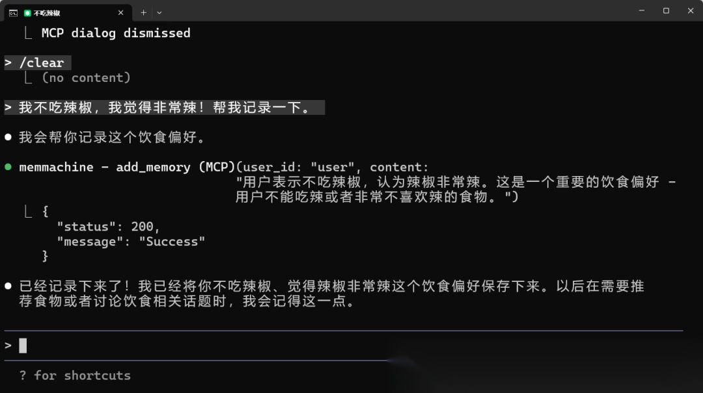Click the user message about 辣椒

coord(165,107)
